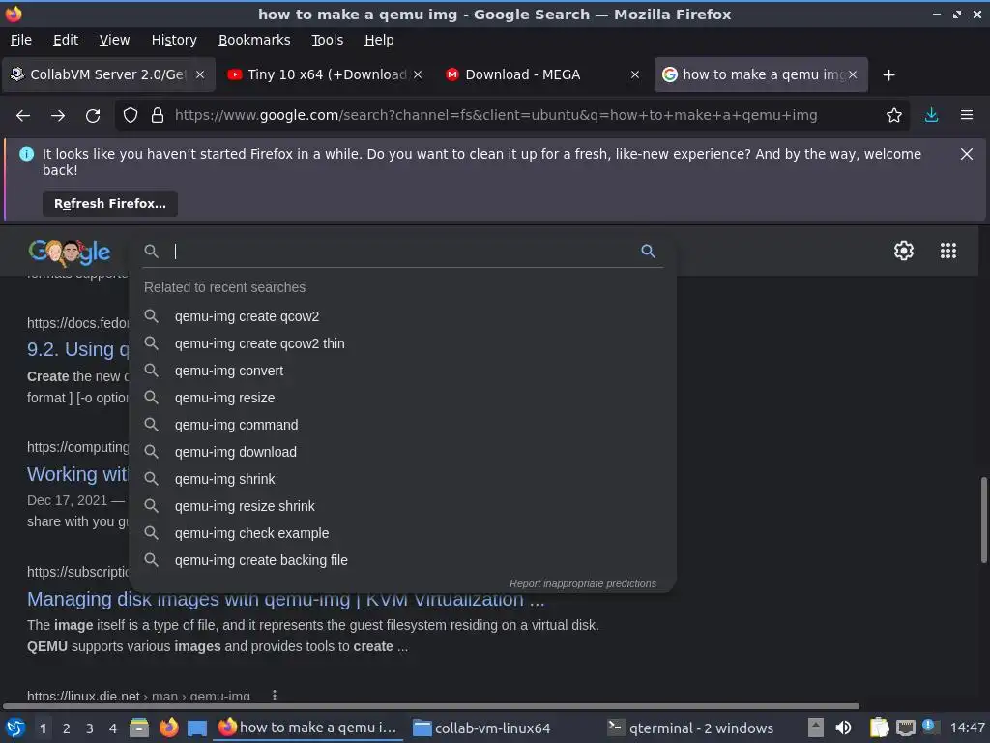Screen dimensions: 990x743
Task: Open a new browser tab
Action: (x=889, y=75)
